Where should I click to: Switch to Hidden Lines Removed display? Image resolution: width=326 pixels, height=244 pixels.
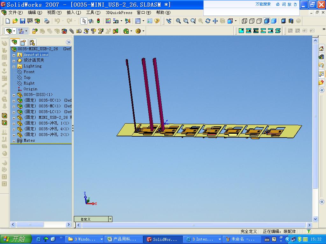(x=259, y=21)
